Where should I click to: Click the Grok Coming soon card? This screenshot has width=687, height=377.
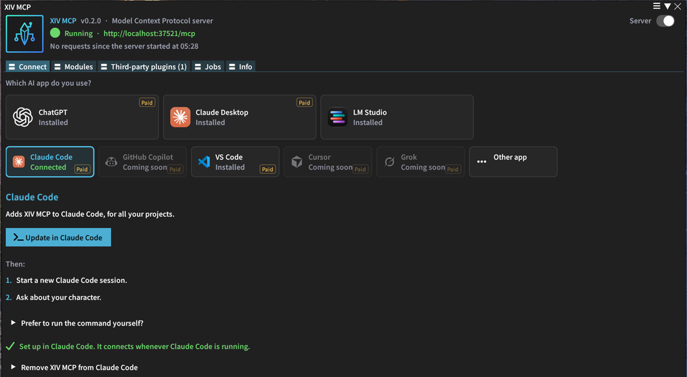[421, 162]
